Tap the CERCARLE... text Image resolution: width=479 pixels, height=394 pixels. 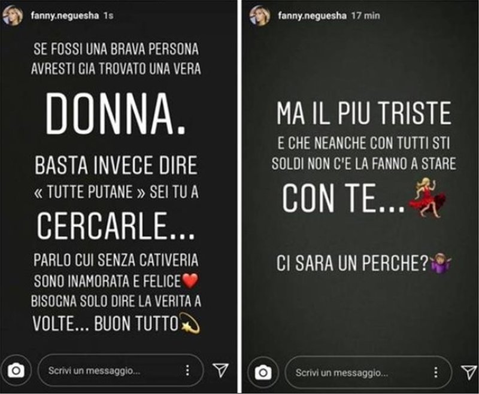click(116, 226)
